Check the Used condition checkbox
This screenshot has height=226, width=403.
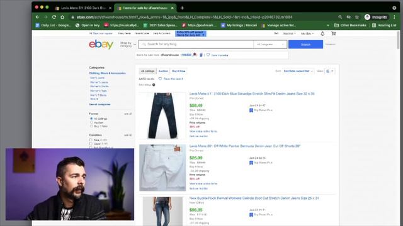(x=91, y=144)
